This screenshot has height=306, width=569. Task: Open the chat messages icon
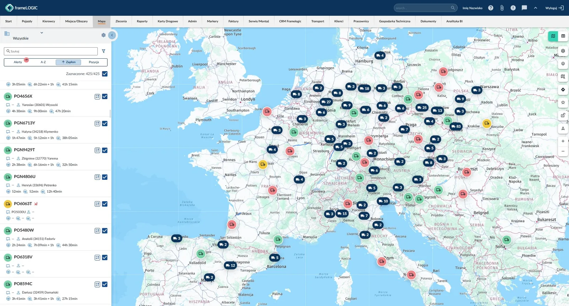coord(524,8)
